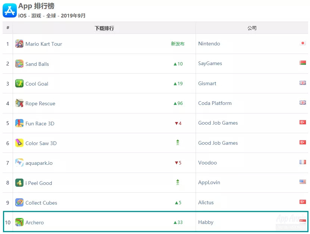
Task: Click the US flag beside AppLovin
Action: tap(303, 182)
